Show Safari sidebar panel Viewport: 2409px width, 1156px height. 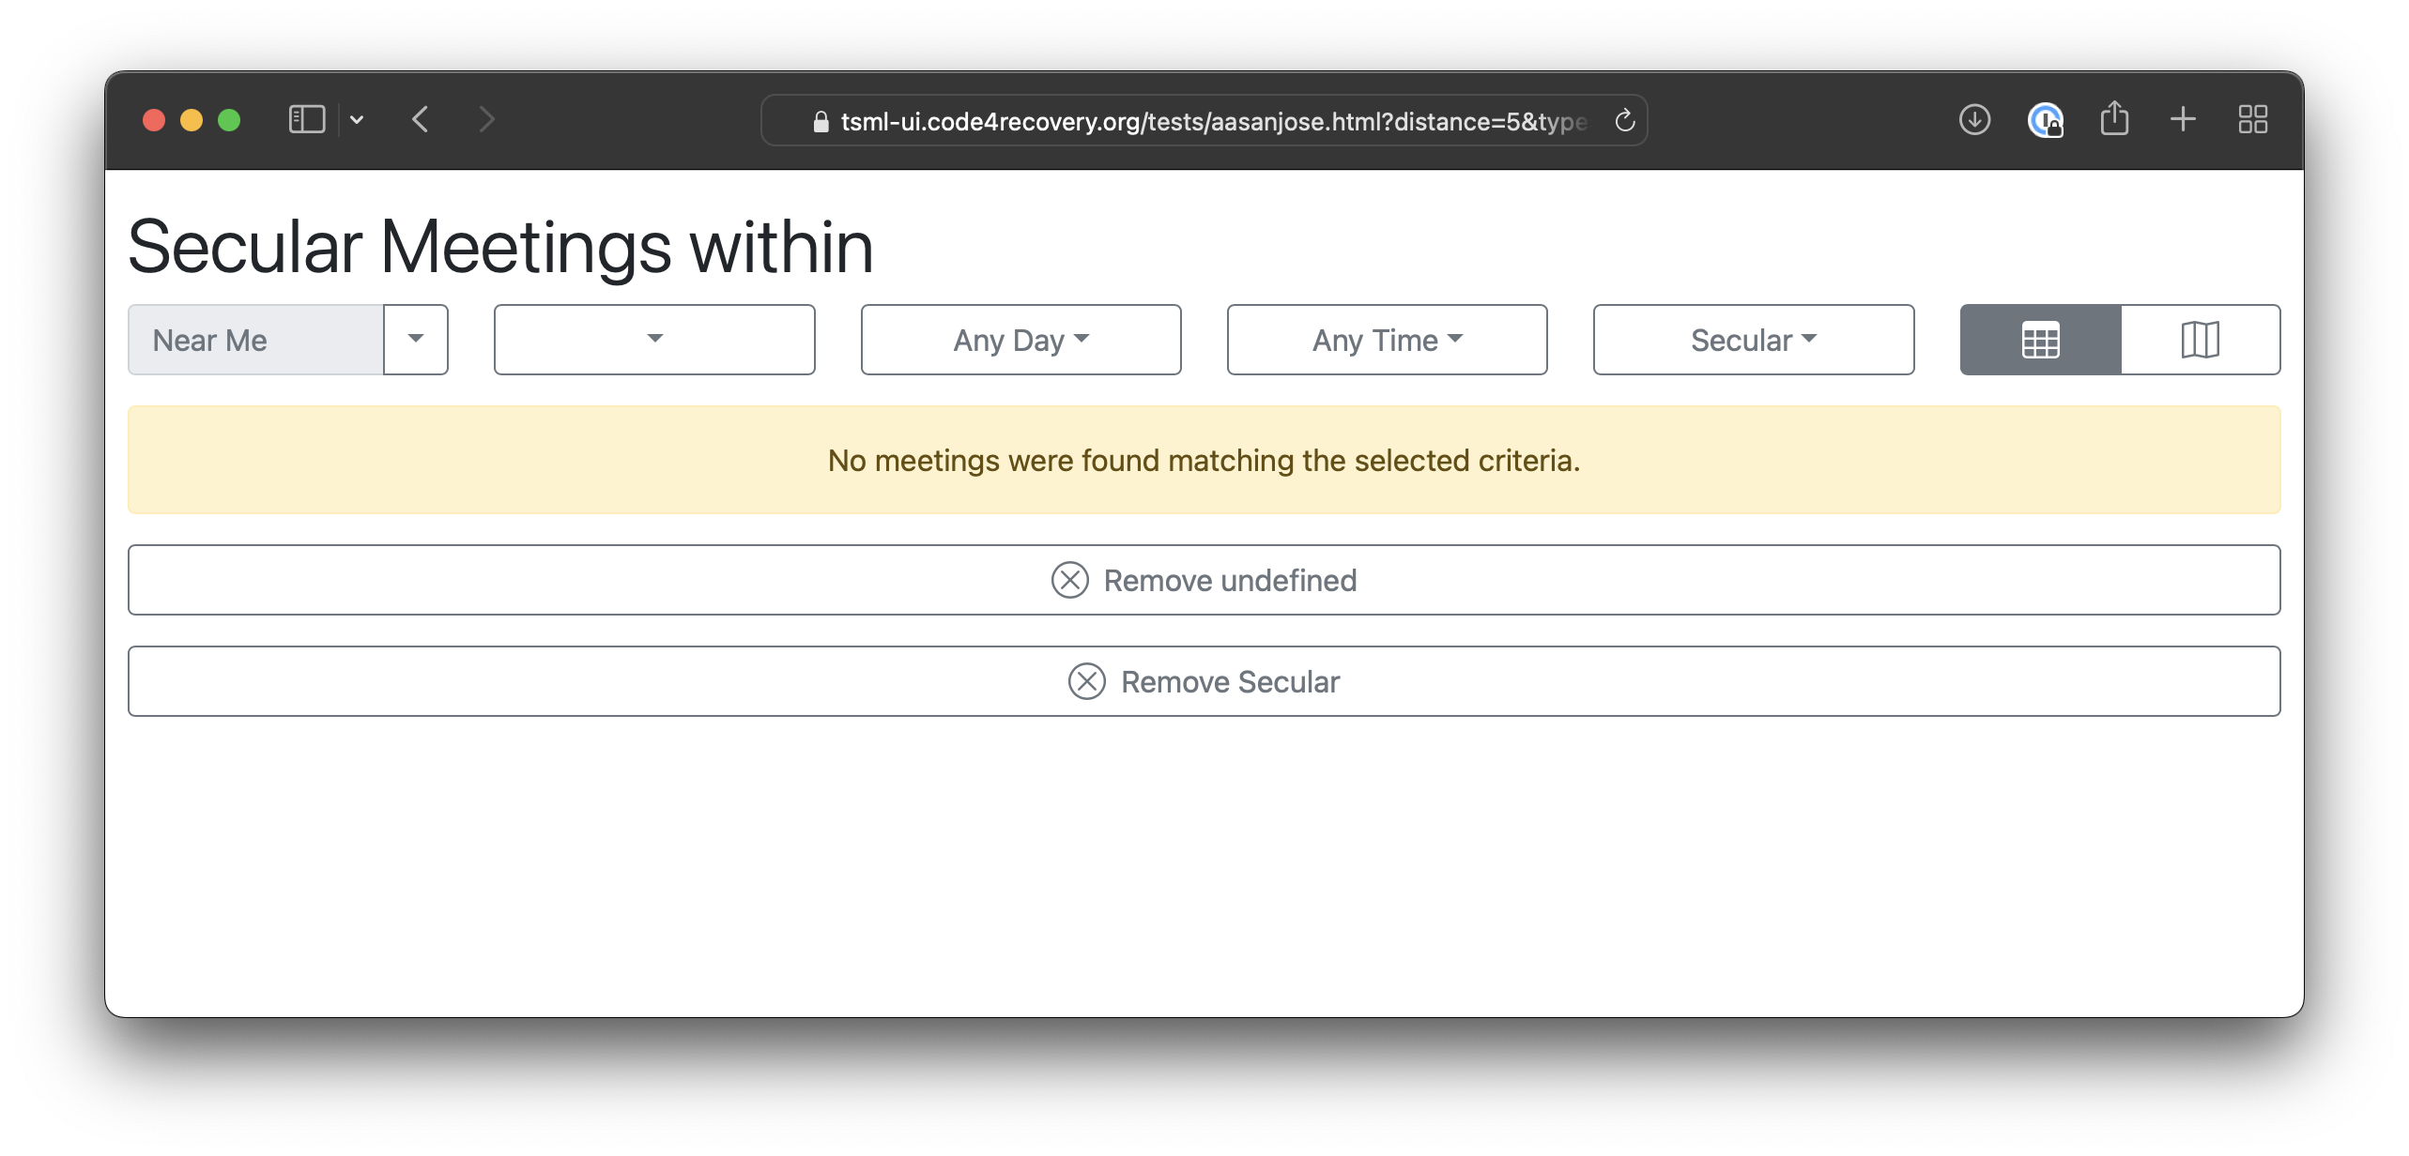pyautogui.click(x=307, y=120)
